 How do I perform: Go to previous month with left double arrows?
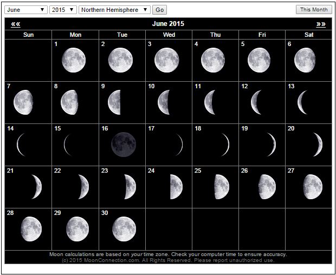(15, 24)
